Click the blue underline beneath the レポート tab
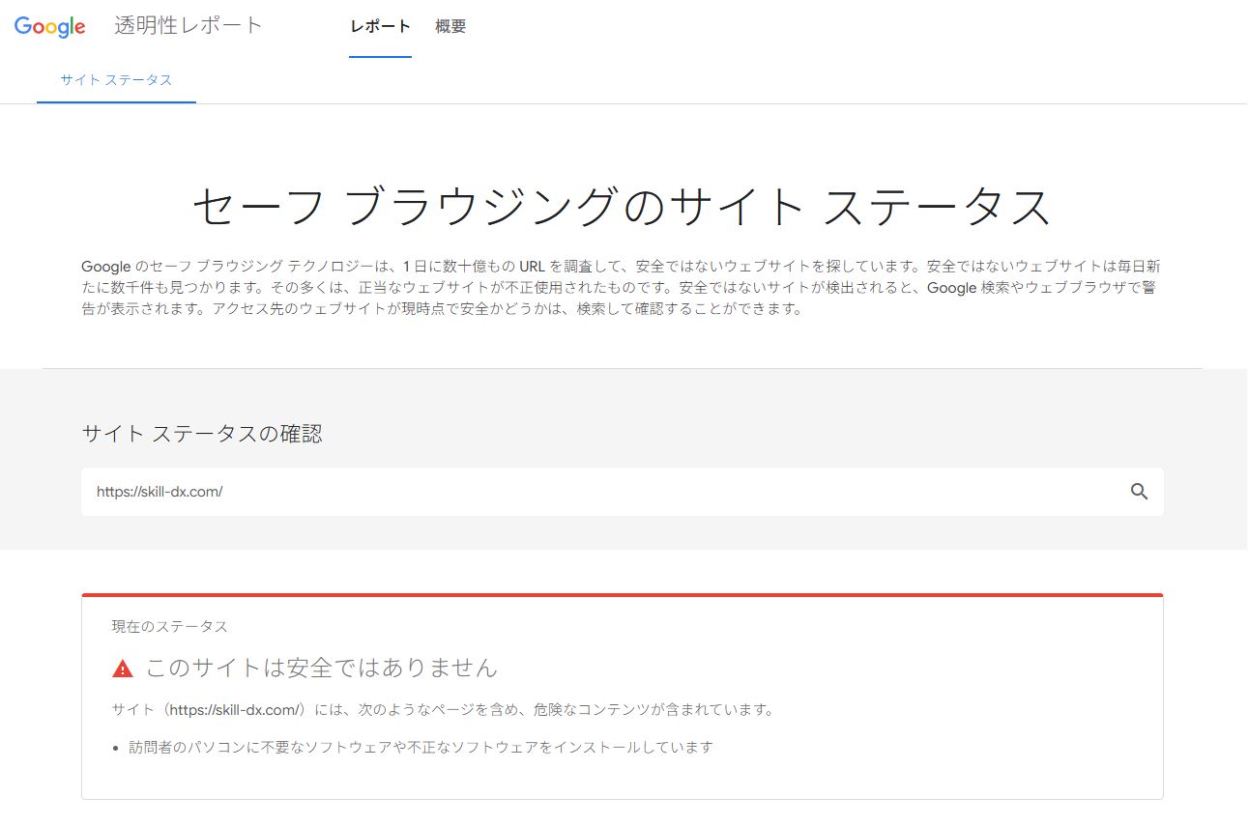This screenshot has width=1248, height=826. tap(380, 56)
